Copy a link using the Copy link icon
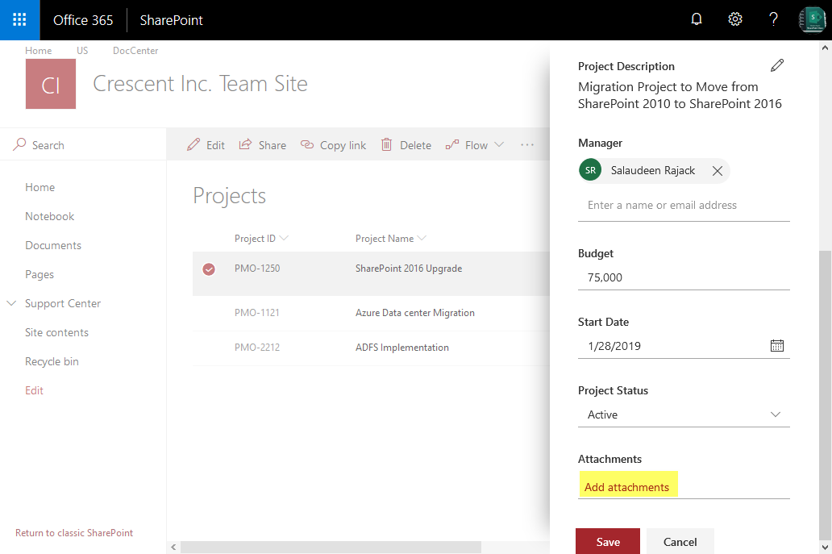 point(307,144)
